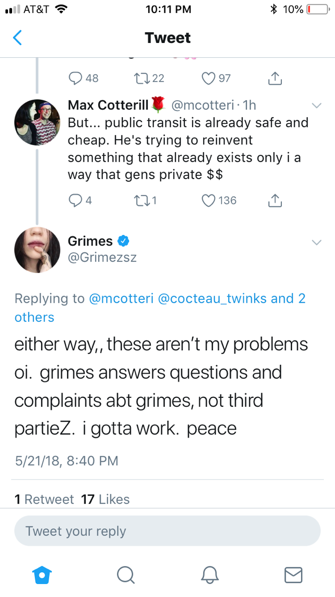
Task: Open the Messages envelope tab
Action: (x=293, y=575)
